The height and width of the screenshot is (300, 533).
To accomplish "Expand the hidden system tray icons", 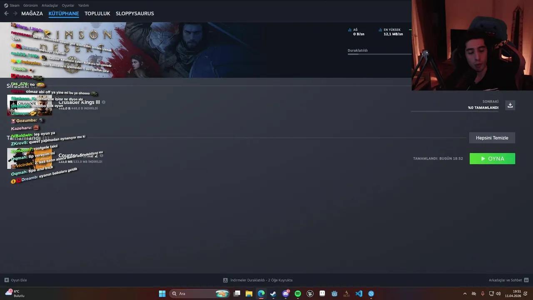I will pyautogui.click(x=465, y=294).
